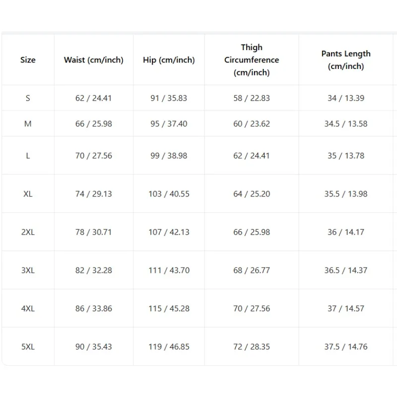The width and height of the screenshot is (397, 397).
Task: Click hip cell 95 / 37.40
Action: (x=169, y=124)
